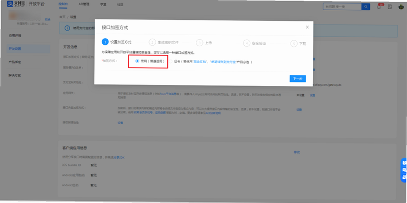Open 产品绑定 in the left sidebar
This screenshot has height=203, width=407.
click(x=15, y=62)
